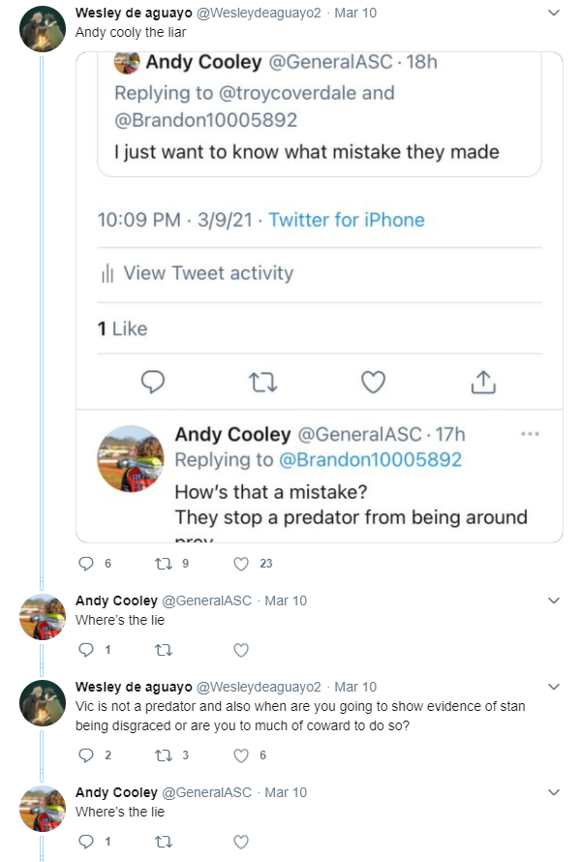
Task: Open chevron menu on Wesley's 'Vic' tweet
Action: pyautogui.click(x=554, y=687)
